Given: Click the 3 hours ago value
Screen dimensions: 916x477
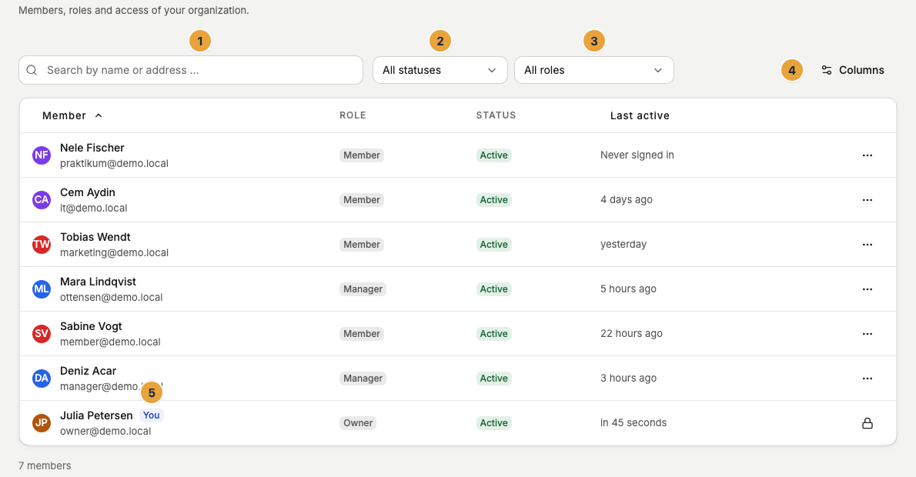Looking at the screenshot, I should pyautogui.click(x=628, y=379).
